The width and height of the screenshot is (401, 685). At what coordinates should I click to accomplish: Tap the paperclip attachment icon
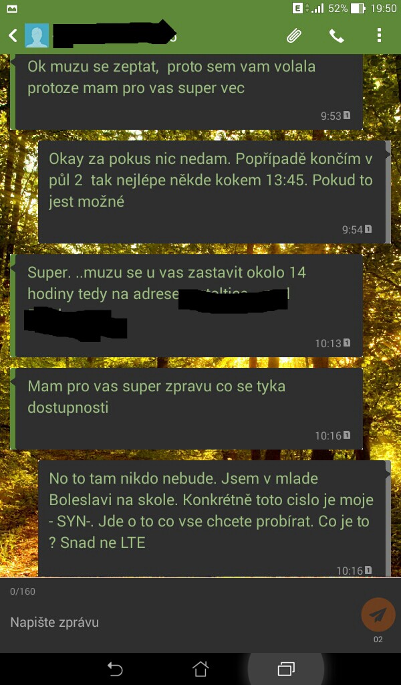[294, 35]
